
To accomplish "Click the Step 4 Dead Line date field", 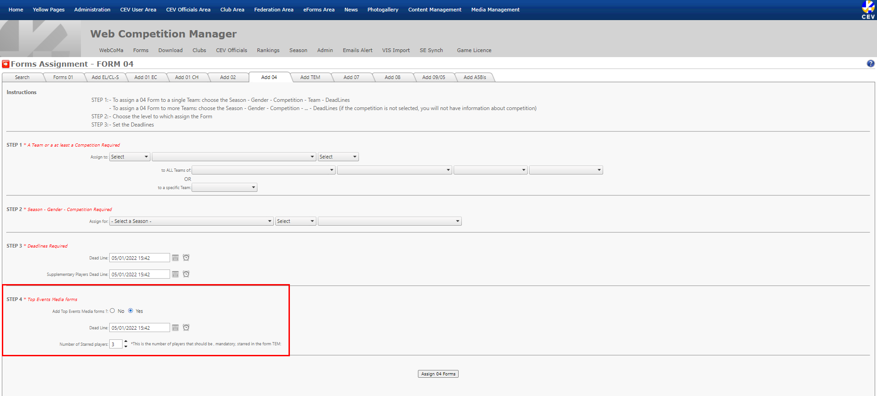I will [139, 328].
